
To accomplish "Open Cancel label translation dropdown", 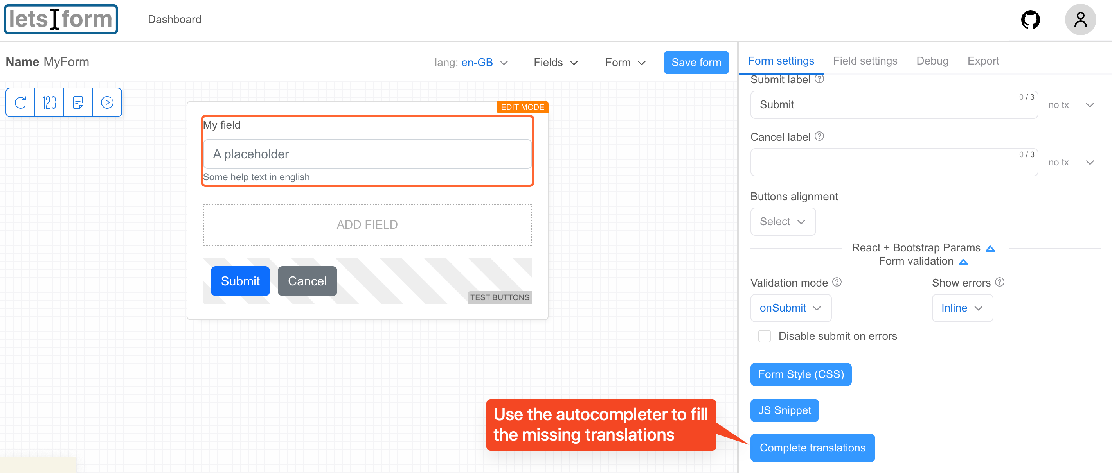I will pos(1071,163).
